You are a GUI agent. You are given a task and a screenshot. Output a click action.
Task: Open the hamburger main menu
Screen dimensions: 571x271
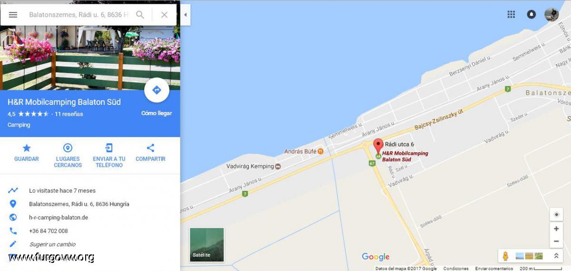click(13, 15)
